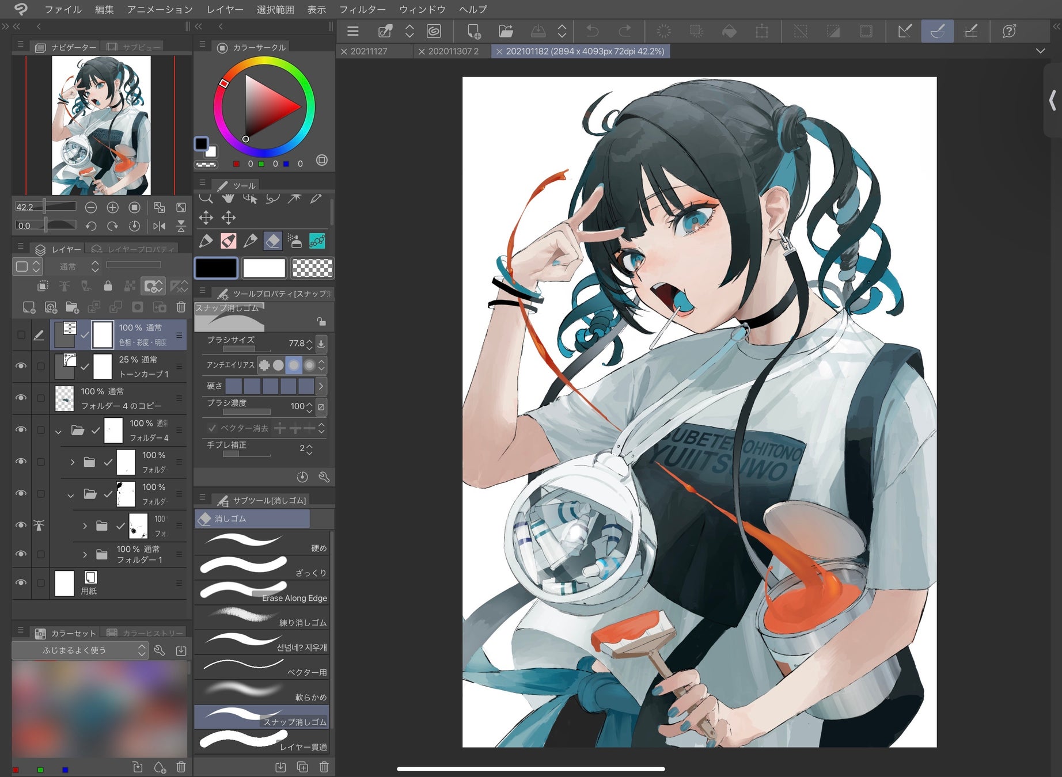This screenshot has height=777, width=1062.
Task: Click the scale/rotate transform icon
Action: click(761, 31)
